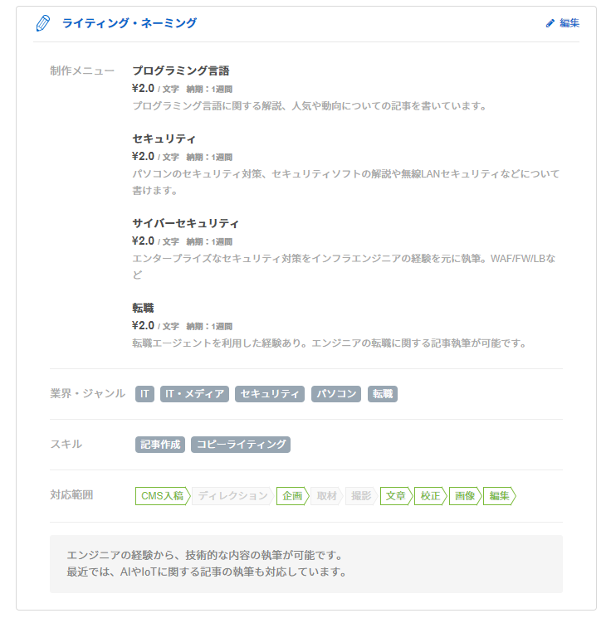
Task: Click the コピーライティング skill tag
Action: pos(241,445)
